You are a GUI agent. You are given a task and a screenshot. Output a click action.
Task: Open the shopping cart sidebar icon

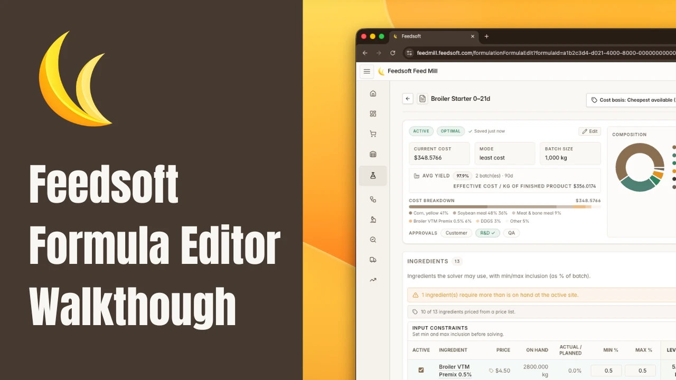[x=373, y=134]
